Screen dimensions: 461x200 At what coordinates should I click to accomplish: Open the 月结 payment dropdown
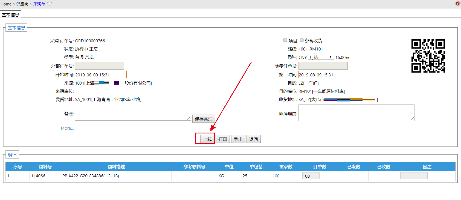pyautogui.click(x=321, y=57)
